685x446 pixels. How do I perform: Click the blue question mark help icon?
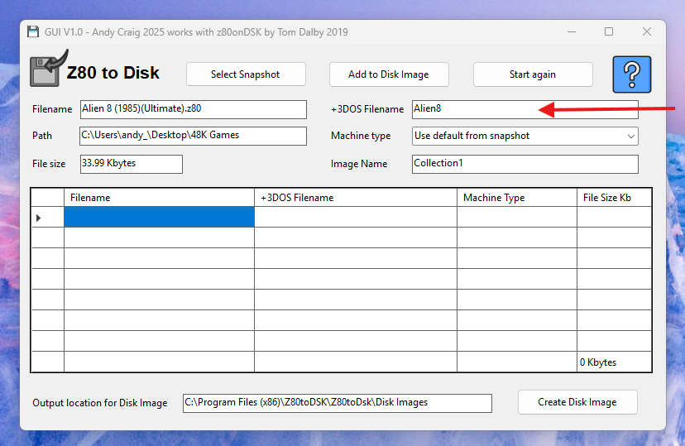point(631,74)
